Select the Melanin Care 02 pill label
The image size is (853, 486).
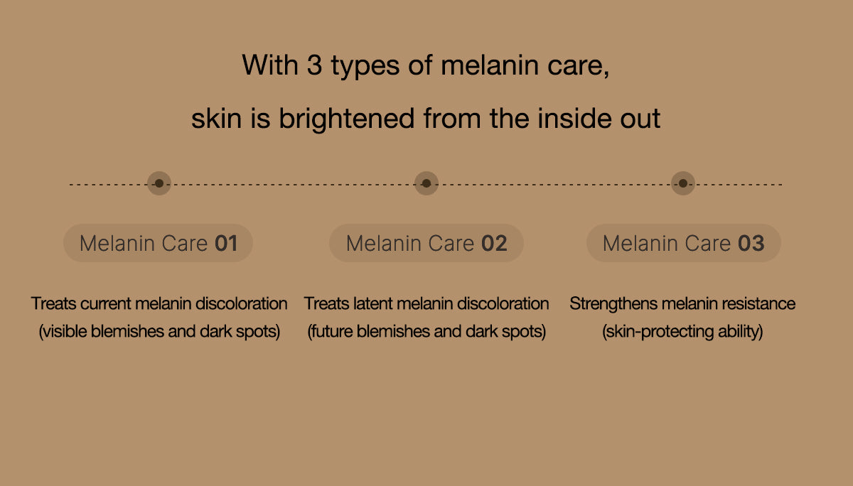pyautogui.click(x=426, y=244)
